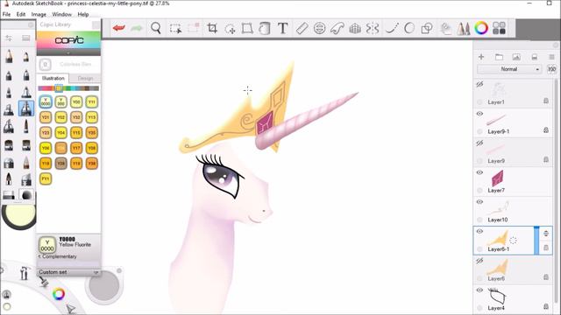The width and height of the screenshot is (561, 315).
Task: Open the Color Editor wheel in toolbar
Action: pos(481,28)
